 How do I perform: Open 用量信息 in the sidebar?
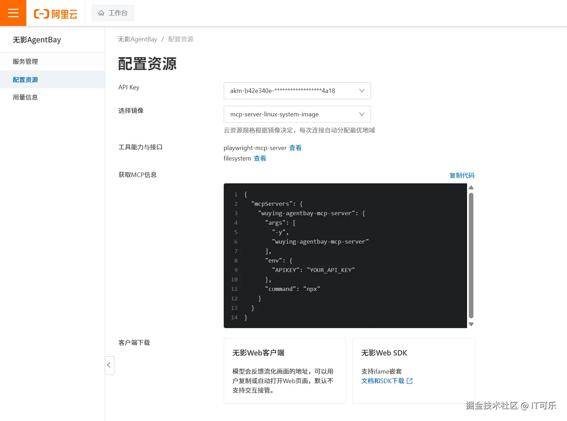(x=53, y=97)
